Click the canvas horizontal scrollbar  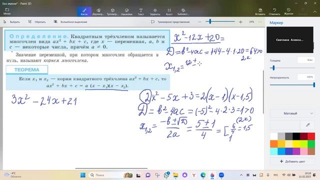(111, 168)
